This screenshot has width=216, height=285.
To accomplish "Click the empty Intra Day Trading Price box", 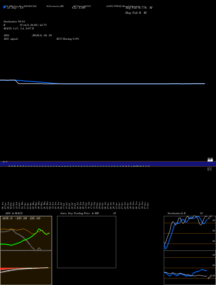I will pyautogui.click(x=86, y=242).
